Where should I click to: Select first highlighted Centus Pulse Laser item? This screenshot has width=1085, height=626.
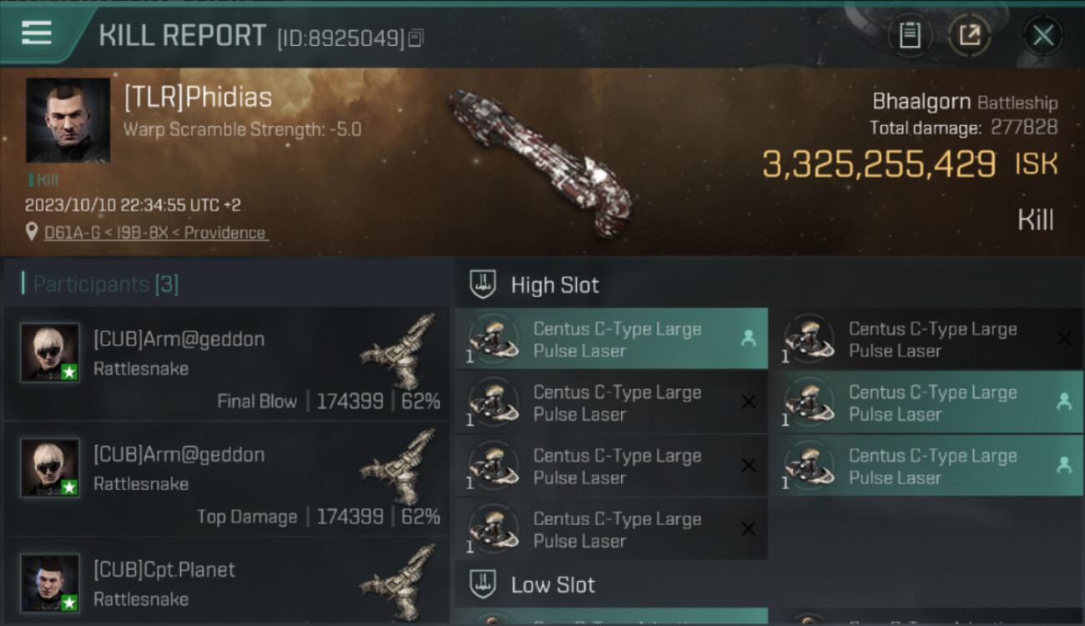coord(611,340)
